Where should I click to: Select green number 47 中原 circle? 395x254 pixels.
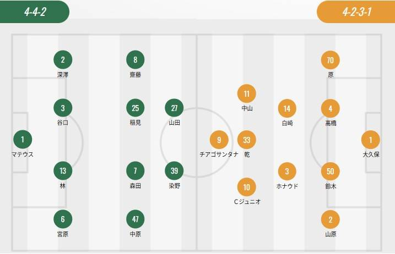click(135, 219)
